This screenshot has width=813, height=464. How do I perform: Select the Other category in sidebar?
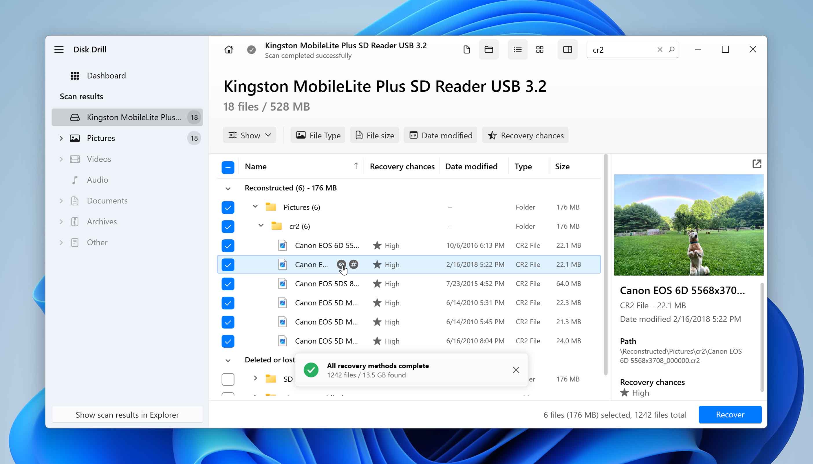[97, 242]
